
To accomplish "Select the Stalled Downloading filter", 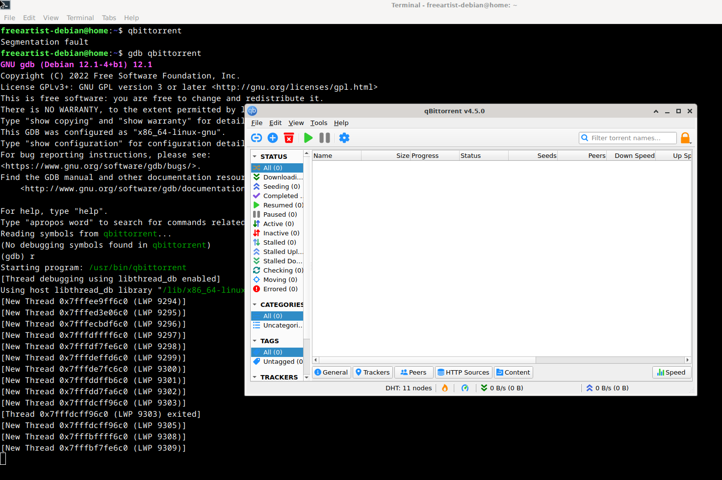I will 277,261.
